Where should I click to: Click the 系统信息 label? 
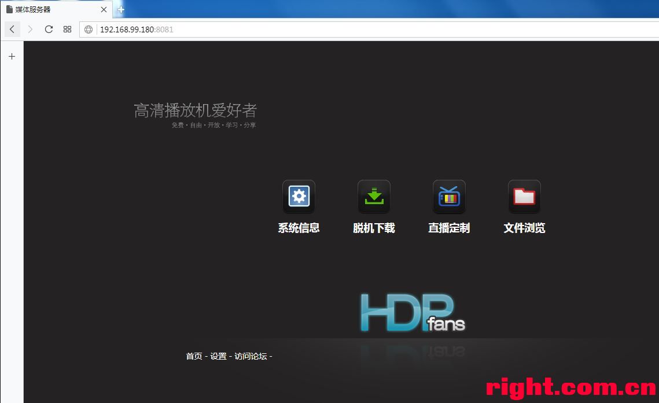[299, 228]
